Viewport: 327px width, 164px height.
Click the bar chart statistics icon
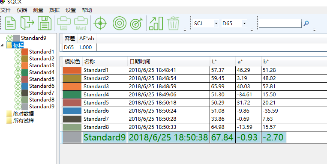coord(156,23)
